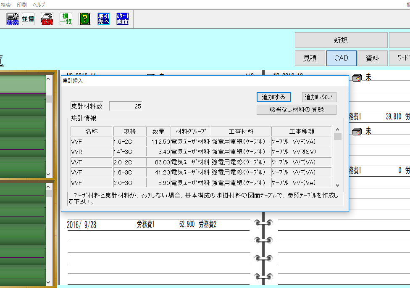Click the question mark help icon

click(x=85, y=19)
